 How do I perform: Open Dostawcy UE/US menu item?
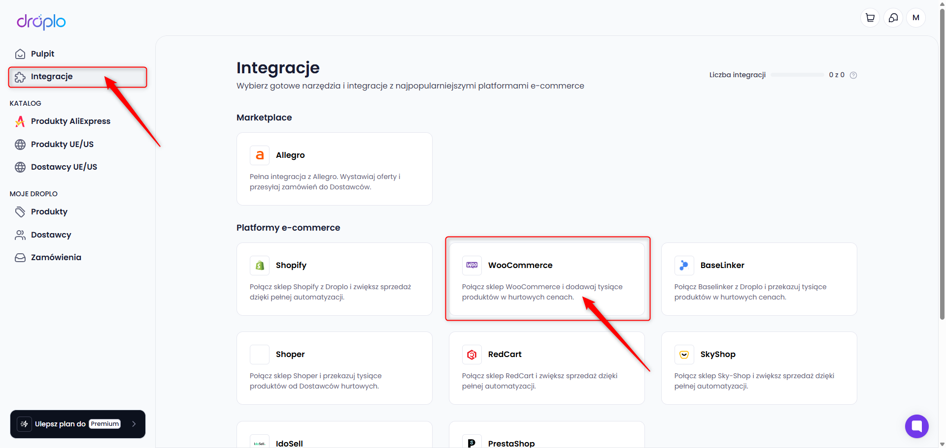click(x=78, y=167)
